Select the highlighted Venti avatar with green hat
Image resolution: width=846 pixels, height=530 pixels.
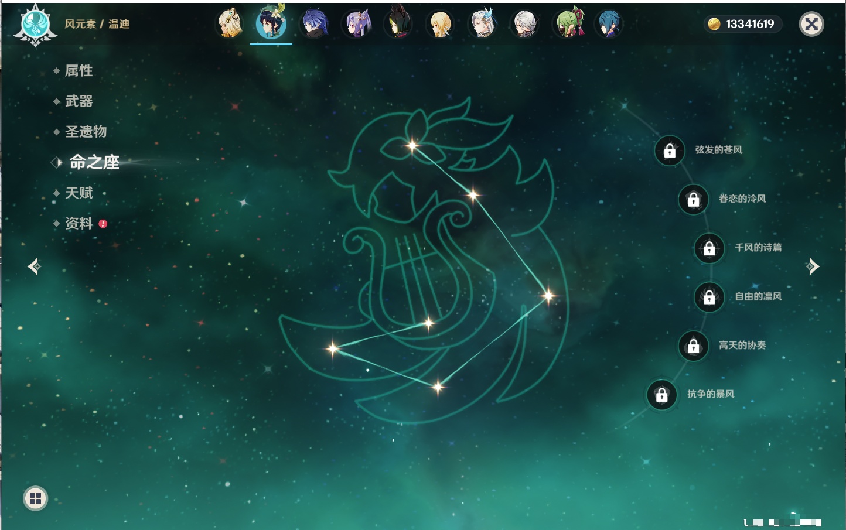click(x=271, y=23)
